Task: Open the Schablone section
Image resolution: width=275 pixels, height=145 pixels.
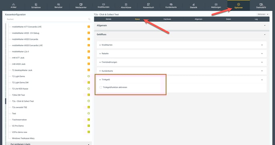Action: point(36,6)
